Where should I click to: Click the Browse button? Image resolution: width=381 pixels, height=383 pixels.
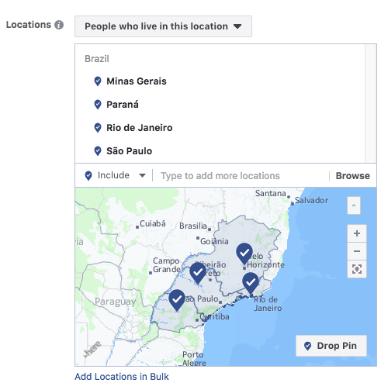click(x=353, y=176)
